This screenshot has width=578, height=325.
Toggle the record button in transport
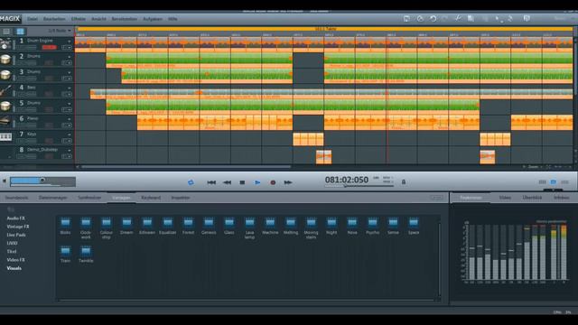pos(273,182)
